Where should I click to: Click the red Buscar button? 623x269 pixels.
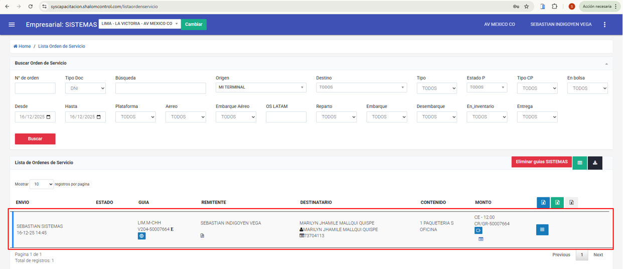tap(35, 138)
